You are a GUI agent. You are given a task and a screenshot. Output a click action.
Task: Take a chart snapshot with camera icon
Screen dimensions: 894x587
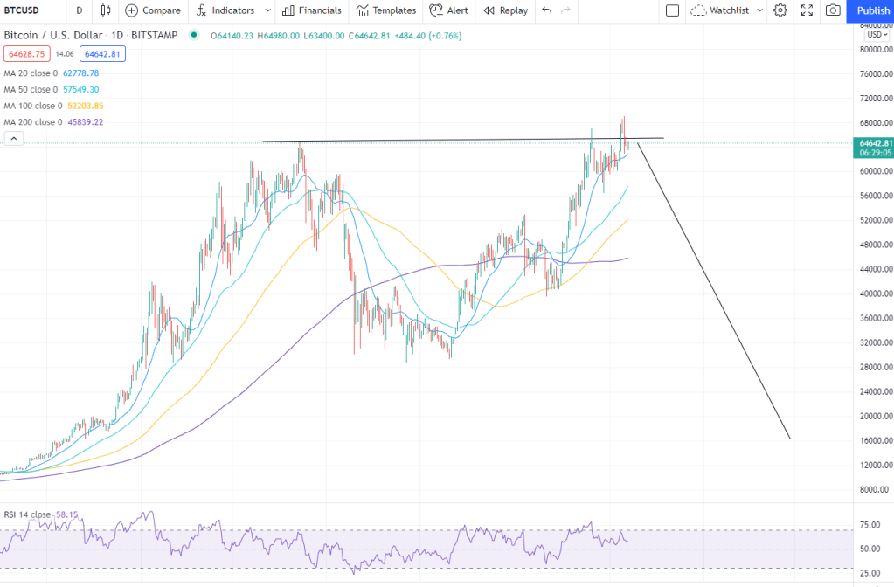click(x=833, y=10)
